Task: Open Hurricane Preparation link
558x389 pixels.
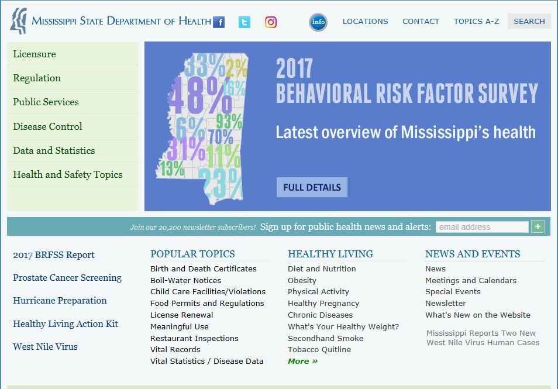Action: (x=60, y=301)
